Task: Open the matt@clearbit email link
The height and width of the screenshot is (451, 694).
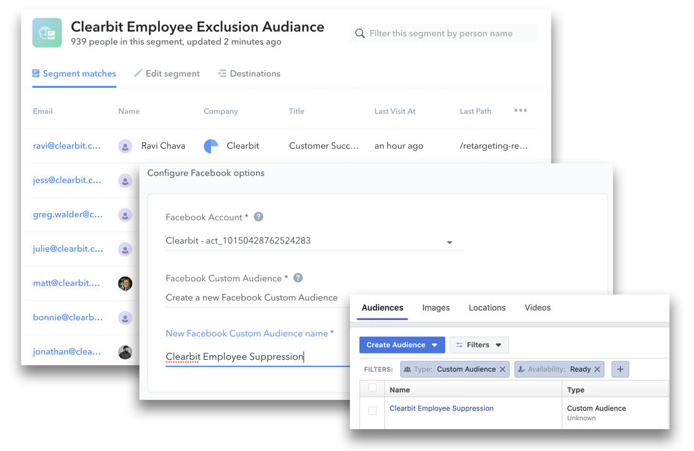Action: pos(66,283)
